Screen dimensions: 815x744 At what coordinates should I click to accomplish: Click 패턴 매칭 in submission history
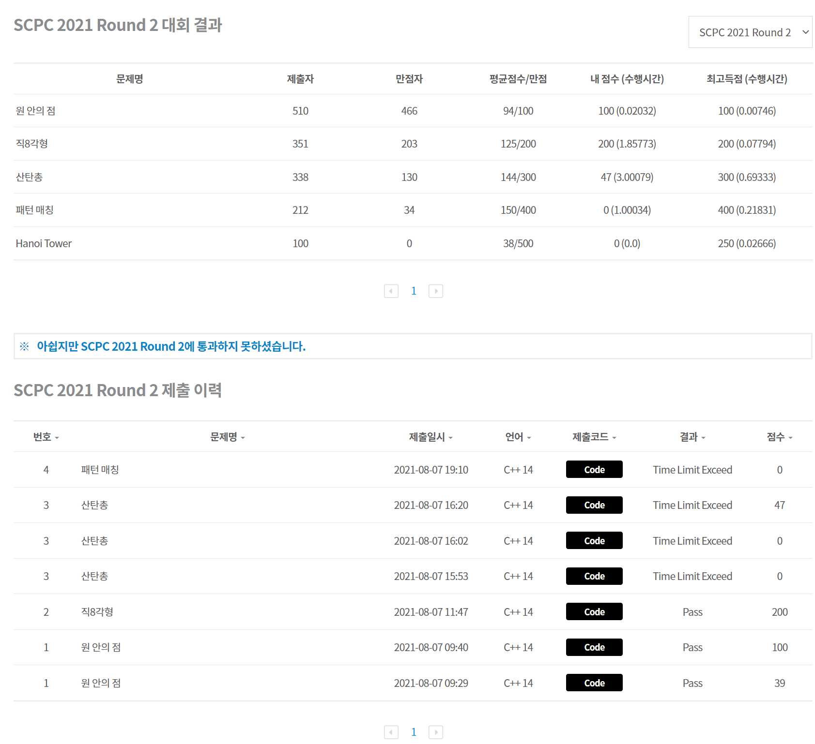click(100, 470)
